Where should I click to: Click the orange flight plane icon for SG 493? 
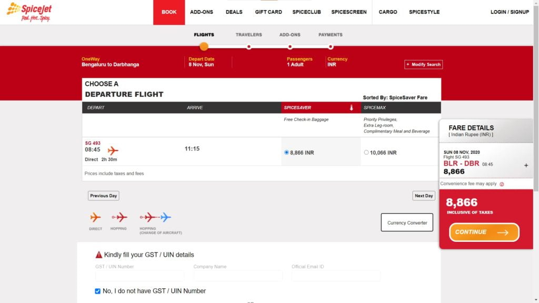tap(113, 150)
